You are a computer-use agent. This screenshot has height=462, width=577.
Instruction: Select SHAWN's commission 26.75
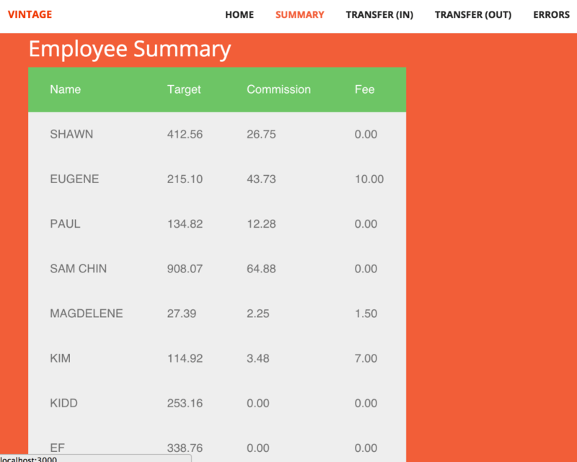click(261, 134)
